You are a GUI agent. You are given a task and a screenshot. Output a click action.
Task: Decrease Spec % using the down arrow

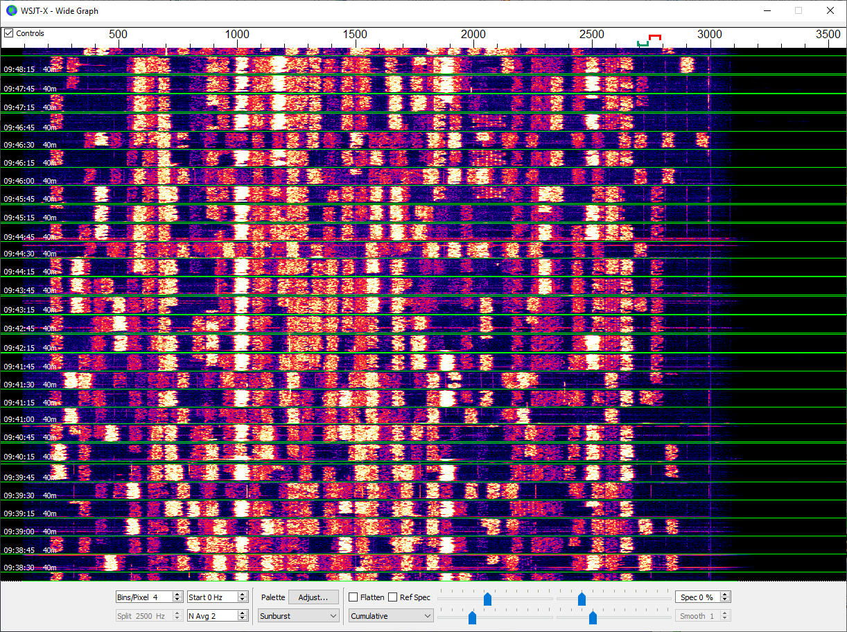[726, 600]
